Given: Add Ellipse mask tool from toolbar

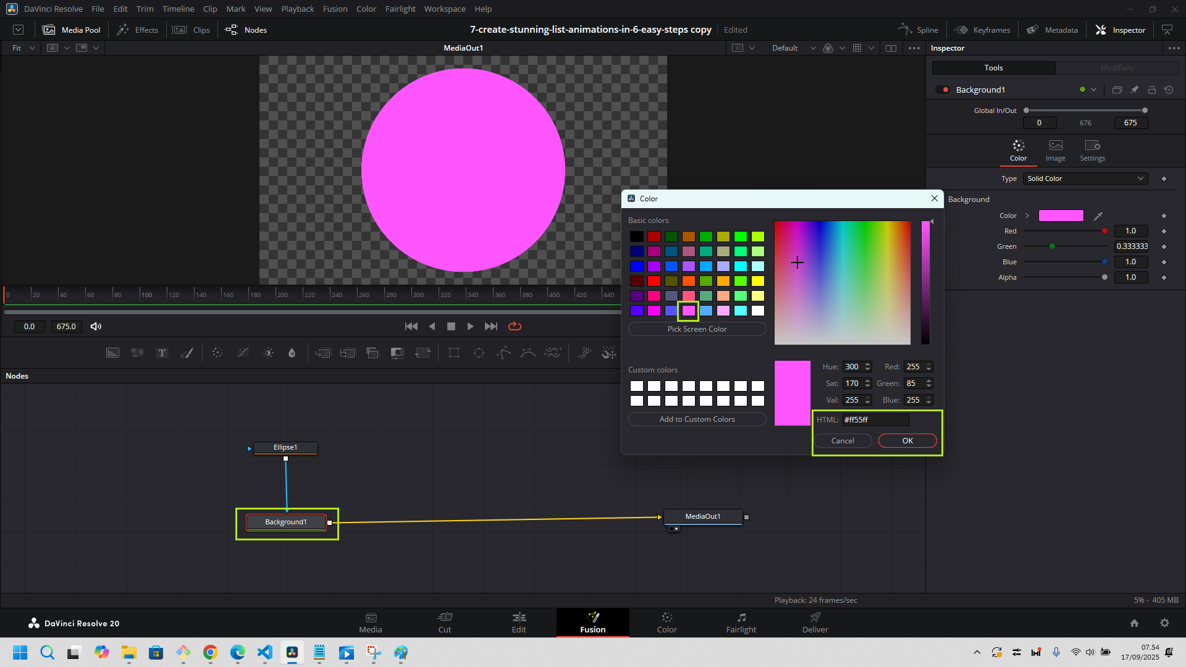Looking at the screenshot, I should click(479, 353).
